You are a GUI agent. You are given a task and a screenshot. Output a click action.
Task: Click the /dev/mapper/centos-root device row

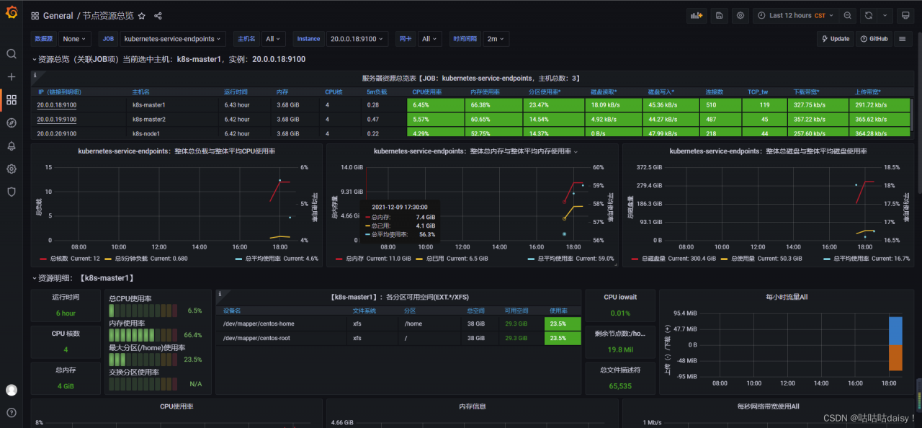click(398, 337)
